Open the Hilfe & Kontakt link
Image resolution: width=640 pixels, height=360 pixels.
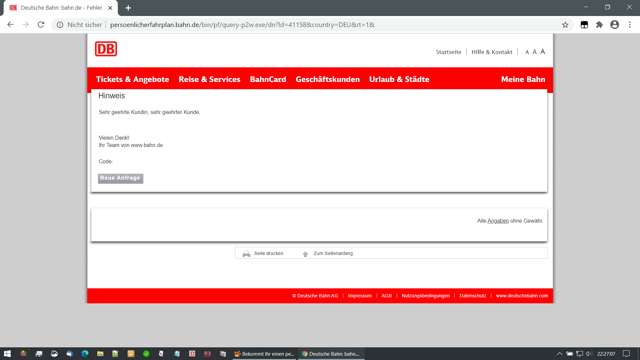coord(492,52)
